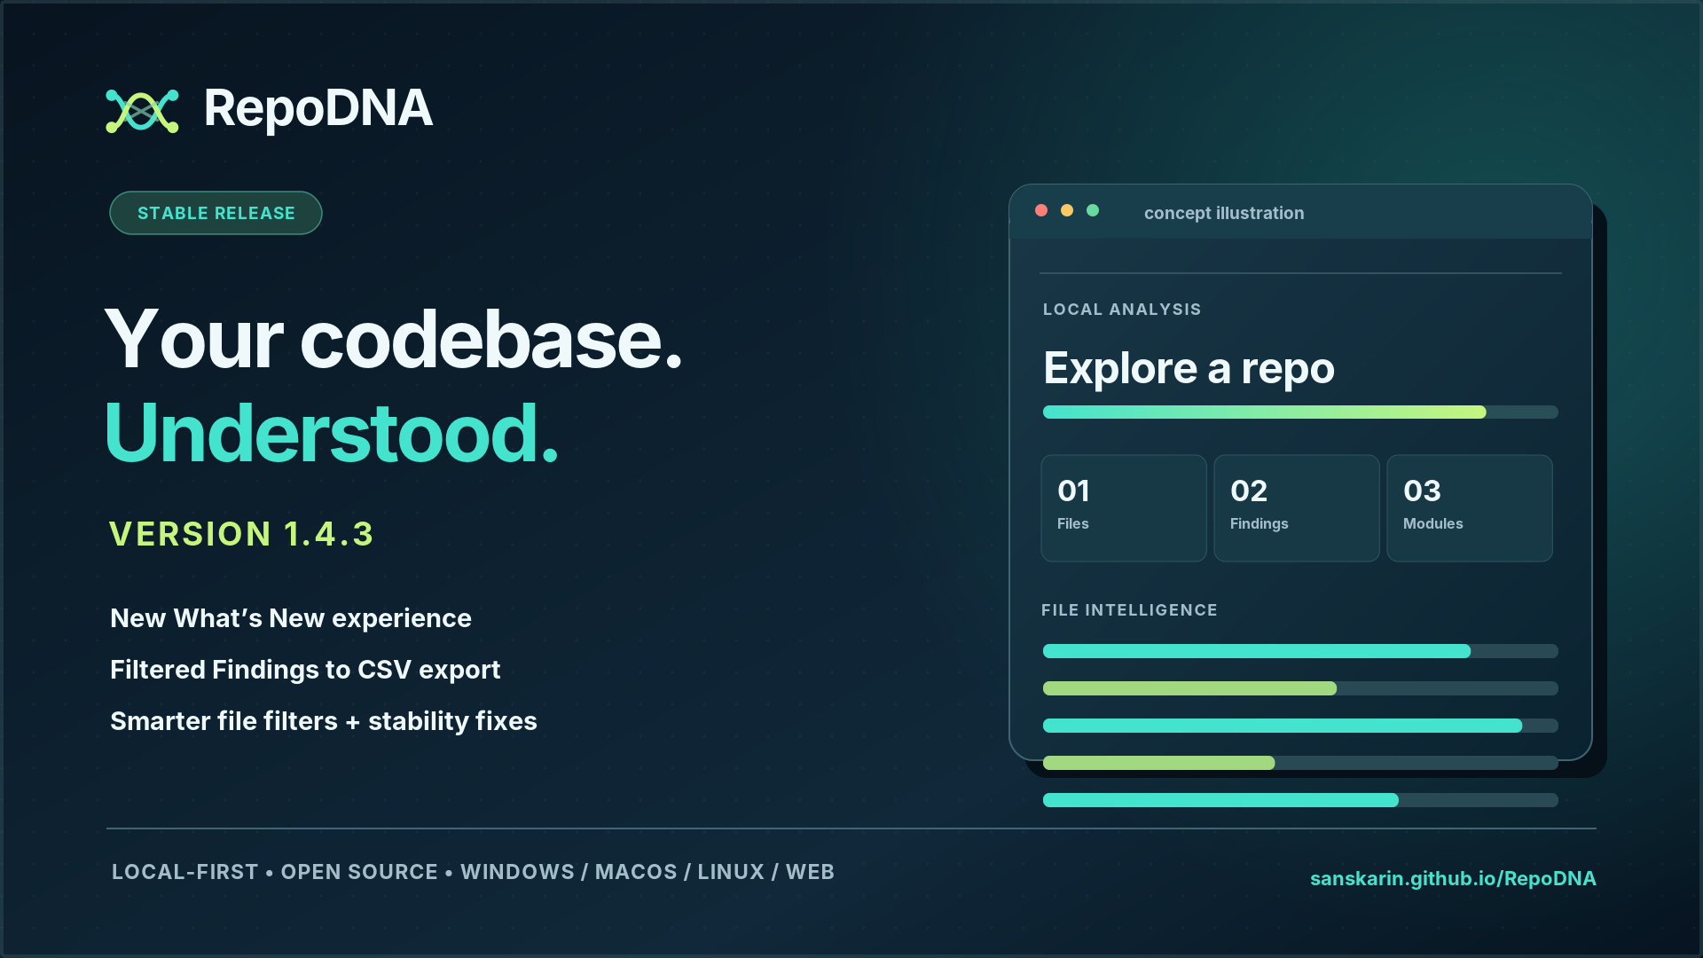Click New What's New experience line
The width and height of the screenshot is (1703, 958).
click(291, 618)
